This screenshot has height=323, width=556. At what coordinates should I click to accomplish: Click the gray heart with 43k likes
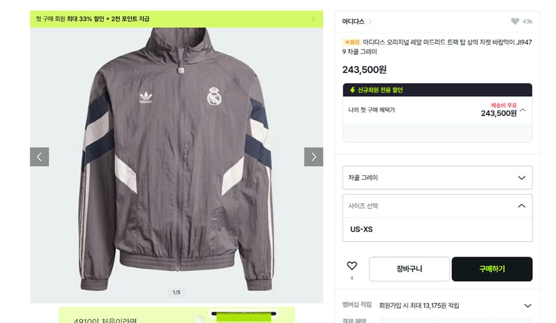click(515, 21)
